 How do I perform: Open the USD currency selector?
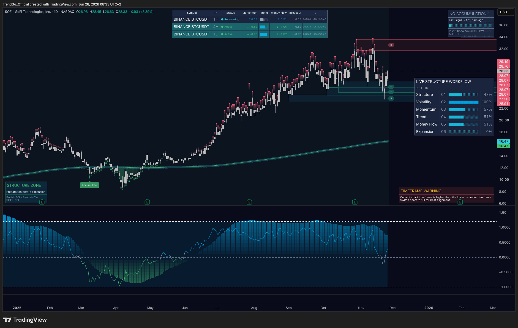[506, 12]
